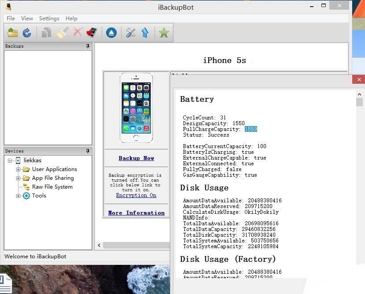365x294 pixels.
Task: Open the File menu
Action: coord(11,19)
